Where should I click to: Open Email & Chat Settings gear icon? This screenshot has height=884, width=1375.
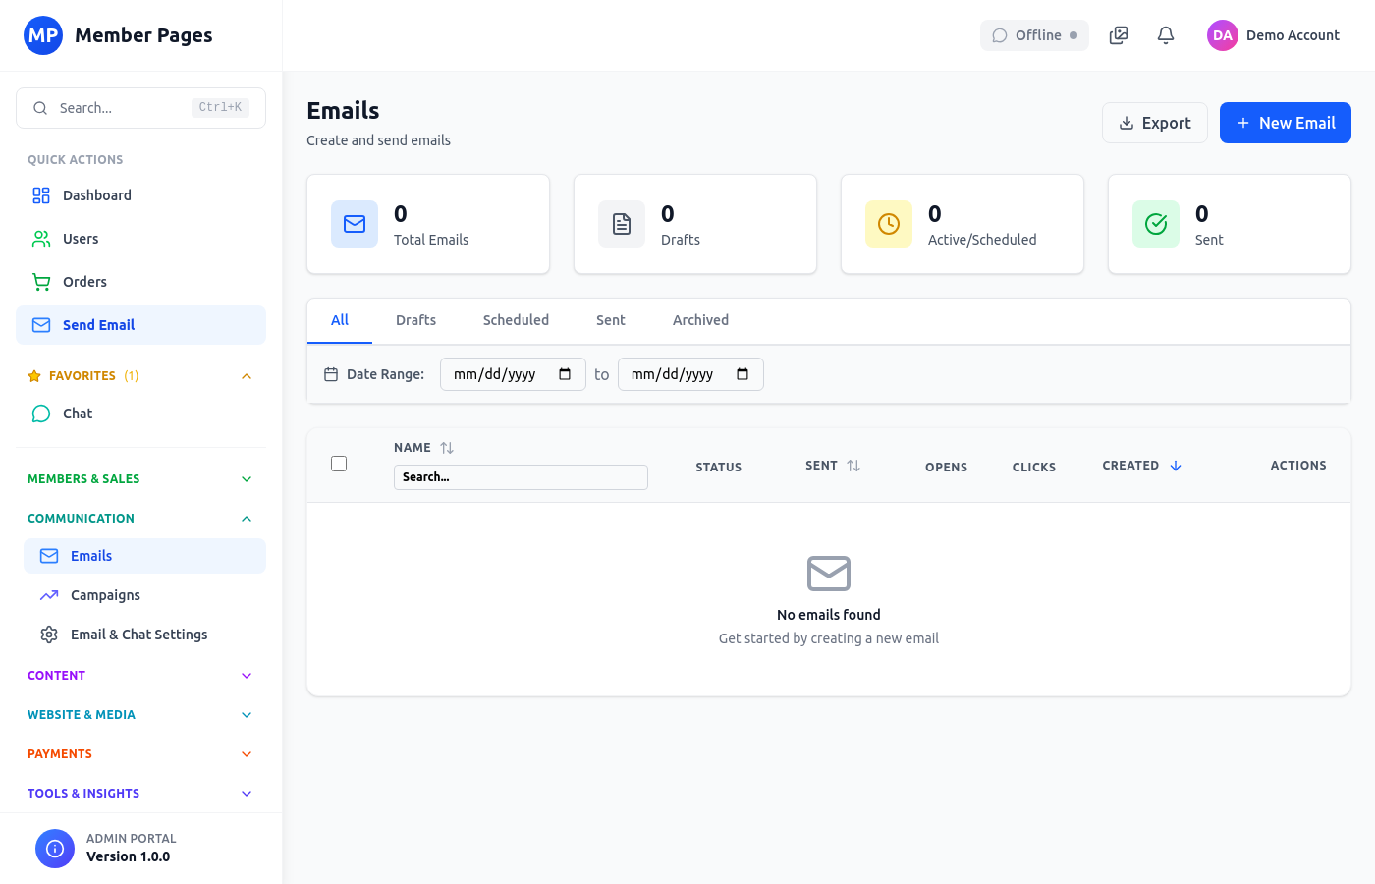point(49,634)
